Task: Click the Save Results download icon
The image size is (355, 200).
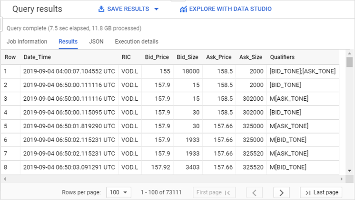Action: coord(101,9)
